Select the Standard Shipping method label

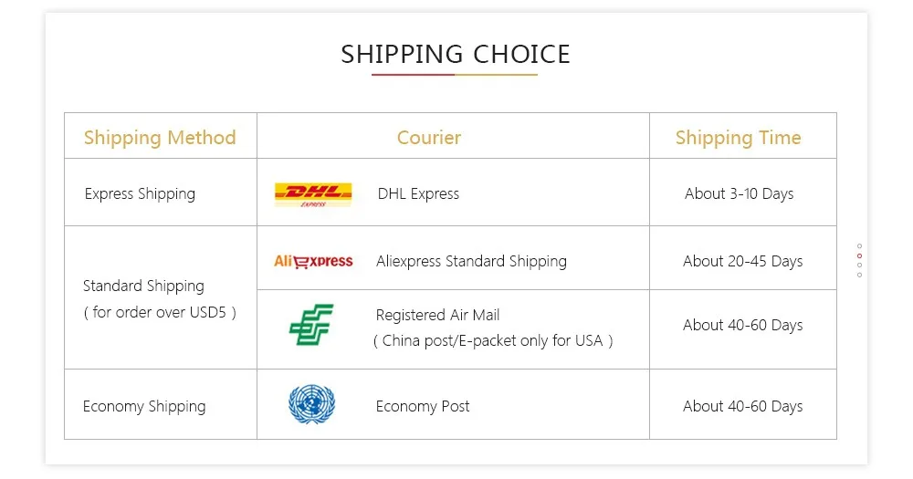click(143, 286)
